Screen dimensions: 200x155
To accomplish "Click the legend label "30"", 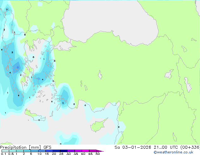I will [68, 154].
